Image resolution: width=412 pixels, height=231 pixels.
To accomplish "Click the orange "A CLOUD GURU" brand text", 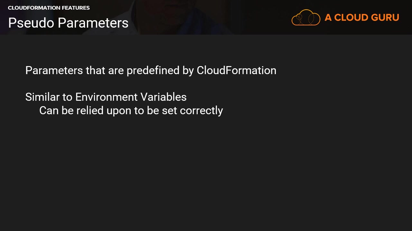I will pyautogui.click(x=362, y=18).
